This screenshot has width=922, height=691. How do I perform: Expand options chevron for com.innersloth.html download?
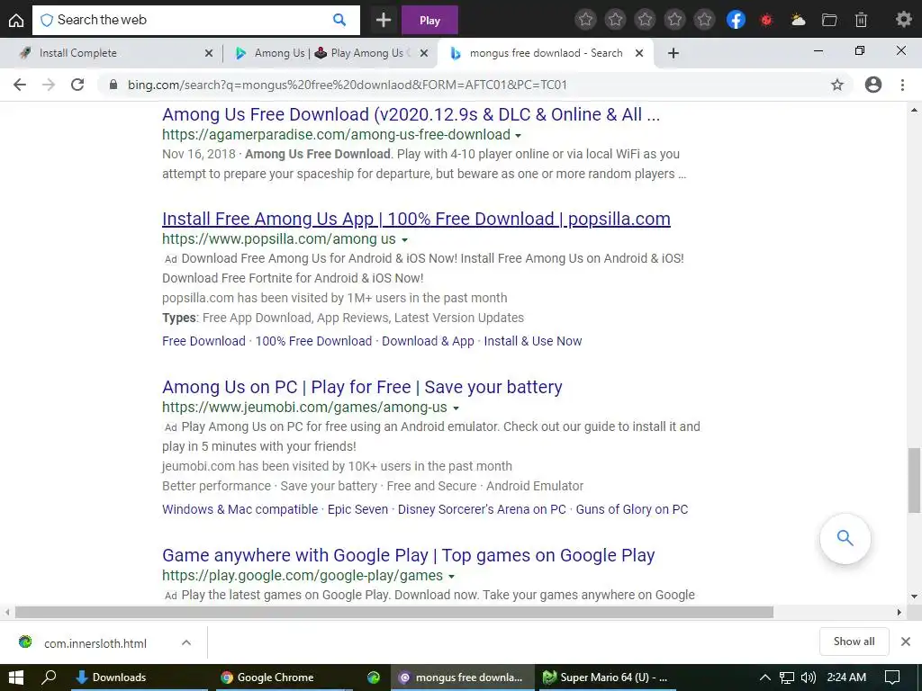pyautogui.click(x=185, y=642)
